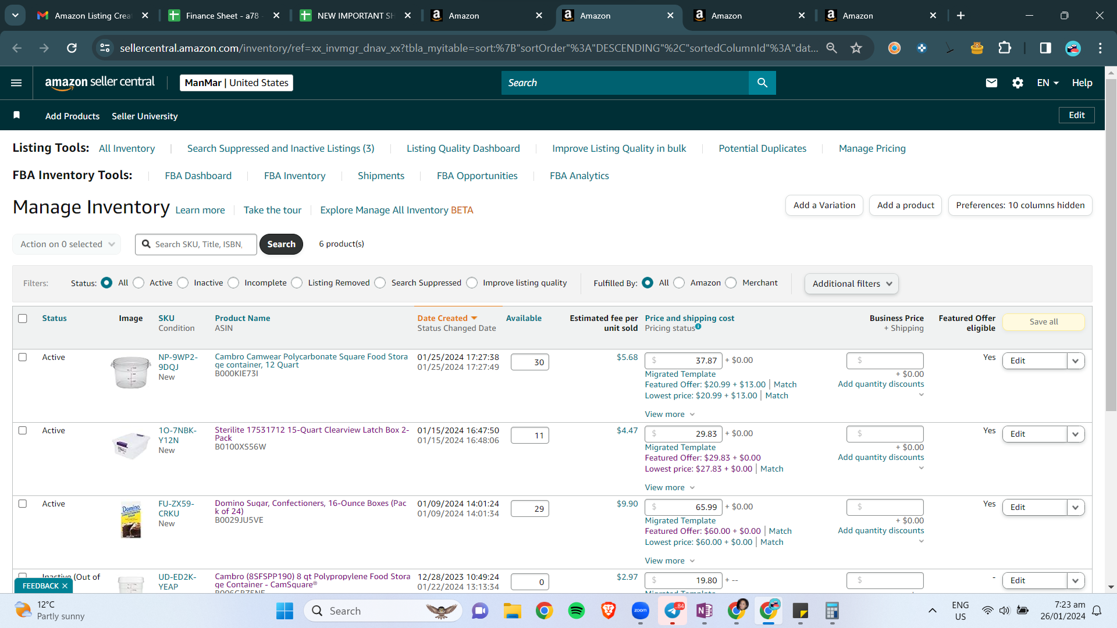The height and width of the screenshot is (628, 1117).
Task: Click the Add a Variation button
Action: point(824,205)
